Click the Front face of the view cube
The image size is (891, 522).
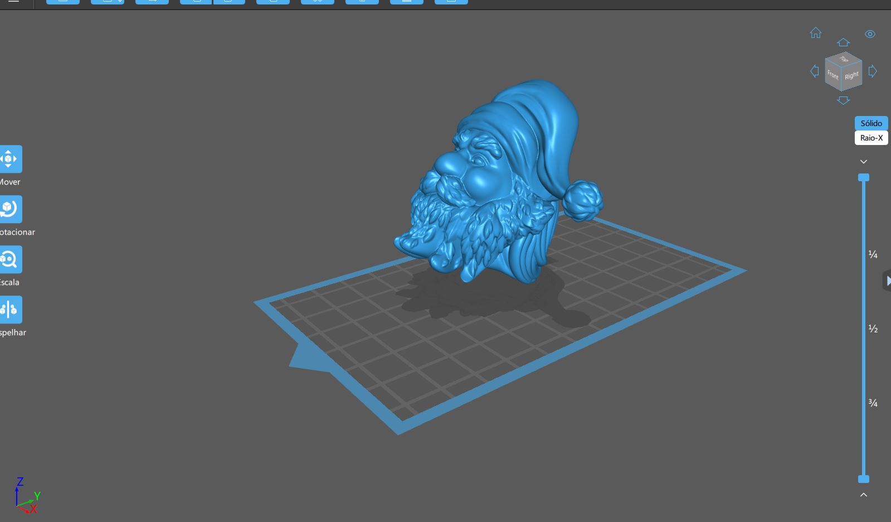click(833, 75)
